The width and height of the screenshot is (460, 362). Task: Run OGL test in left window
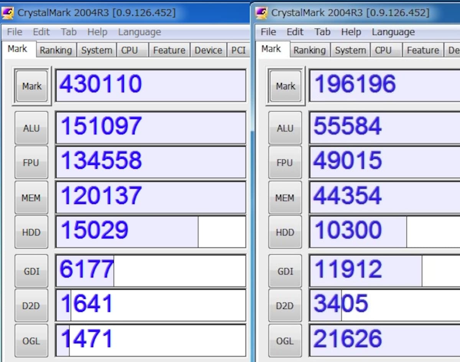31,341
